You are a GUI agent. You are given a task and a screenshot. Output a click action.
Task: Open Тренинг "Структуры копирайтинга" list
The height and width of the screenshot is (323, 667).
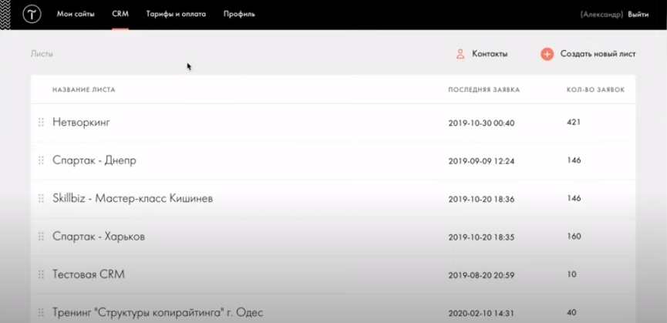click(x=158, y=312)
